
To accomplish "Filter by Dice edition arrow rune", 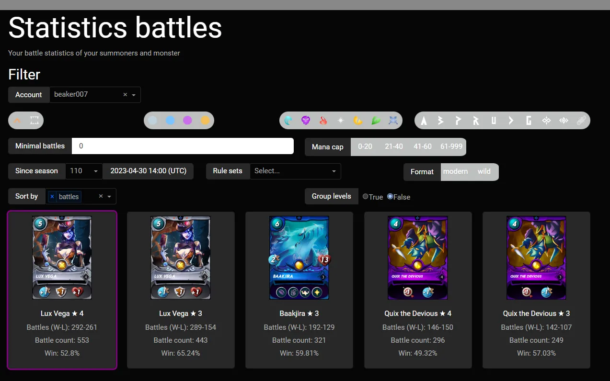I will click(511, 121).
